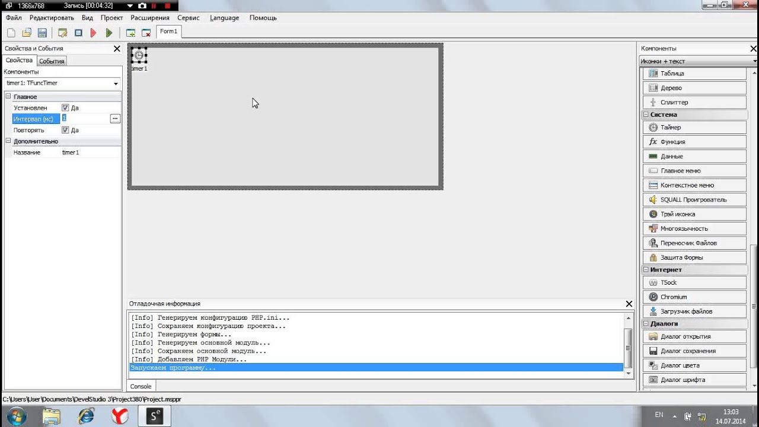Add a Диалог открытия component
759x427 pixels.
(694, 336)
